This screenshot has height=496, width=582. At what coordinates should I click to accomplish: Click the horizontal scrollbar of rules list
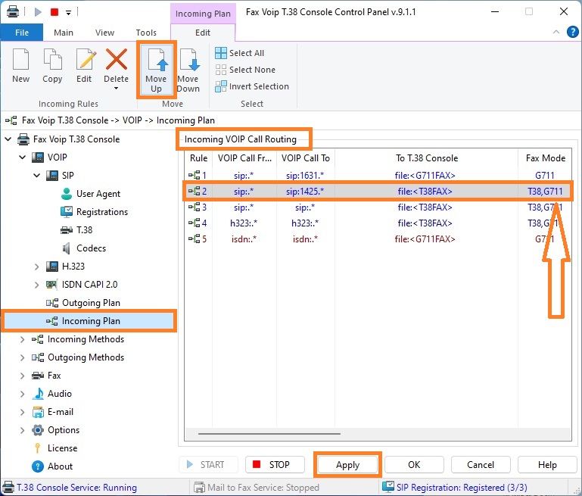pos(269,433)
